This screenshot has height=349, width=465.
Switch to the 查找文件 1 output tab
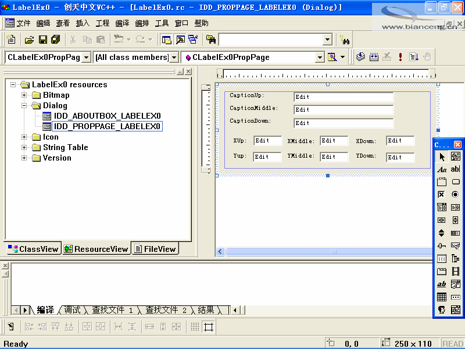(x=112, y=310)
